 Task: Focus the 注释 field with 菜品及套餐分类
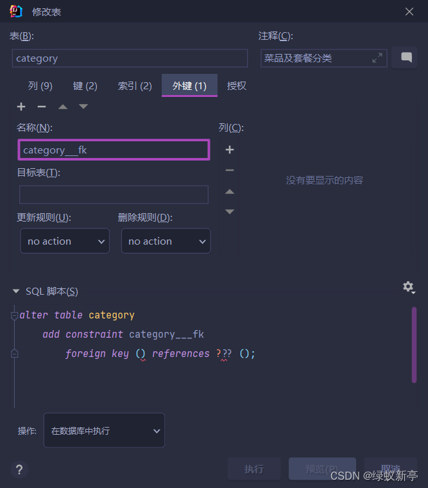point(324,58)
